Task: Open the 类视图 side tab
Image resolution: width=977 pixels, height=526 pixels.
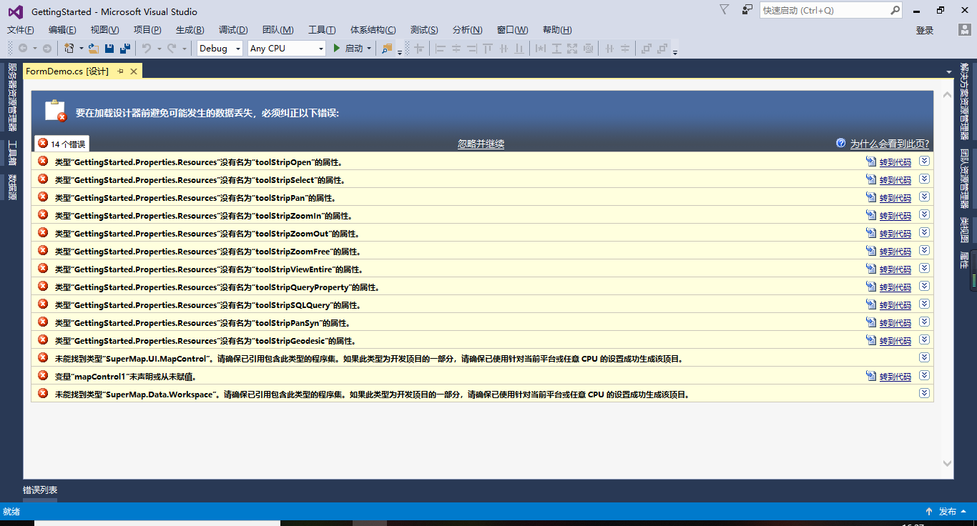Action: (965, 229)
